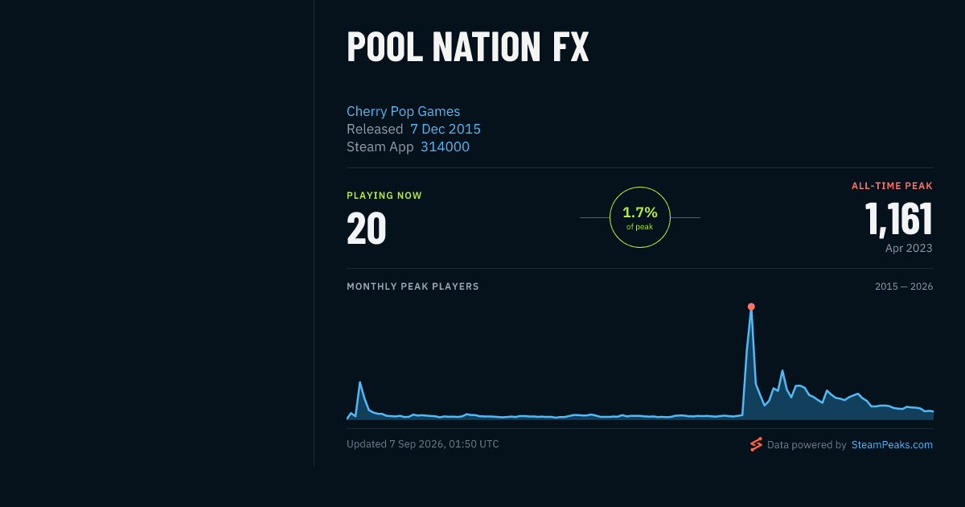
Task: Click the release date 7 Dec 2015
Action: click(x=446, y=130)
